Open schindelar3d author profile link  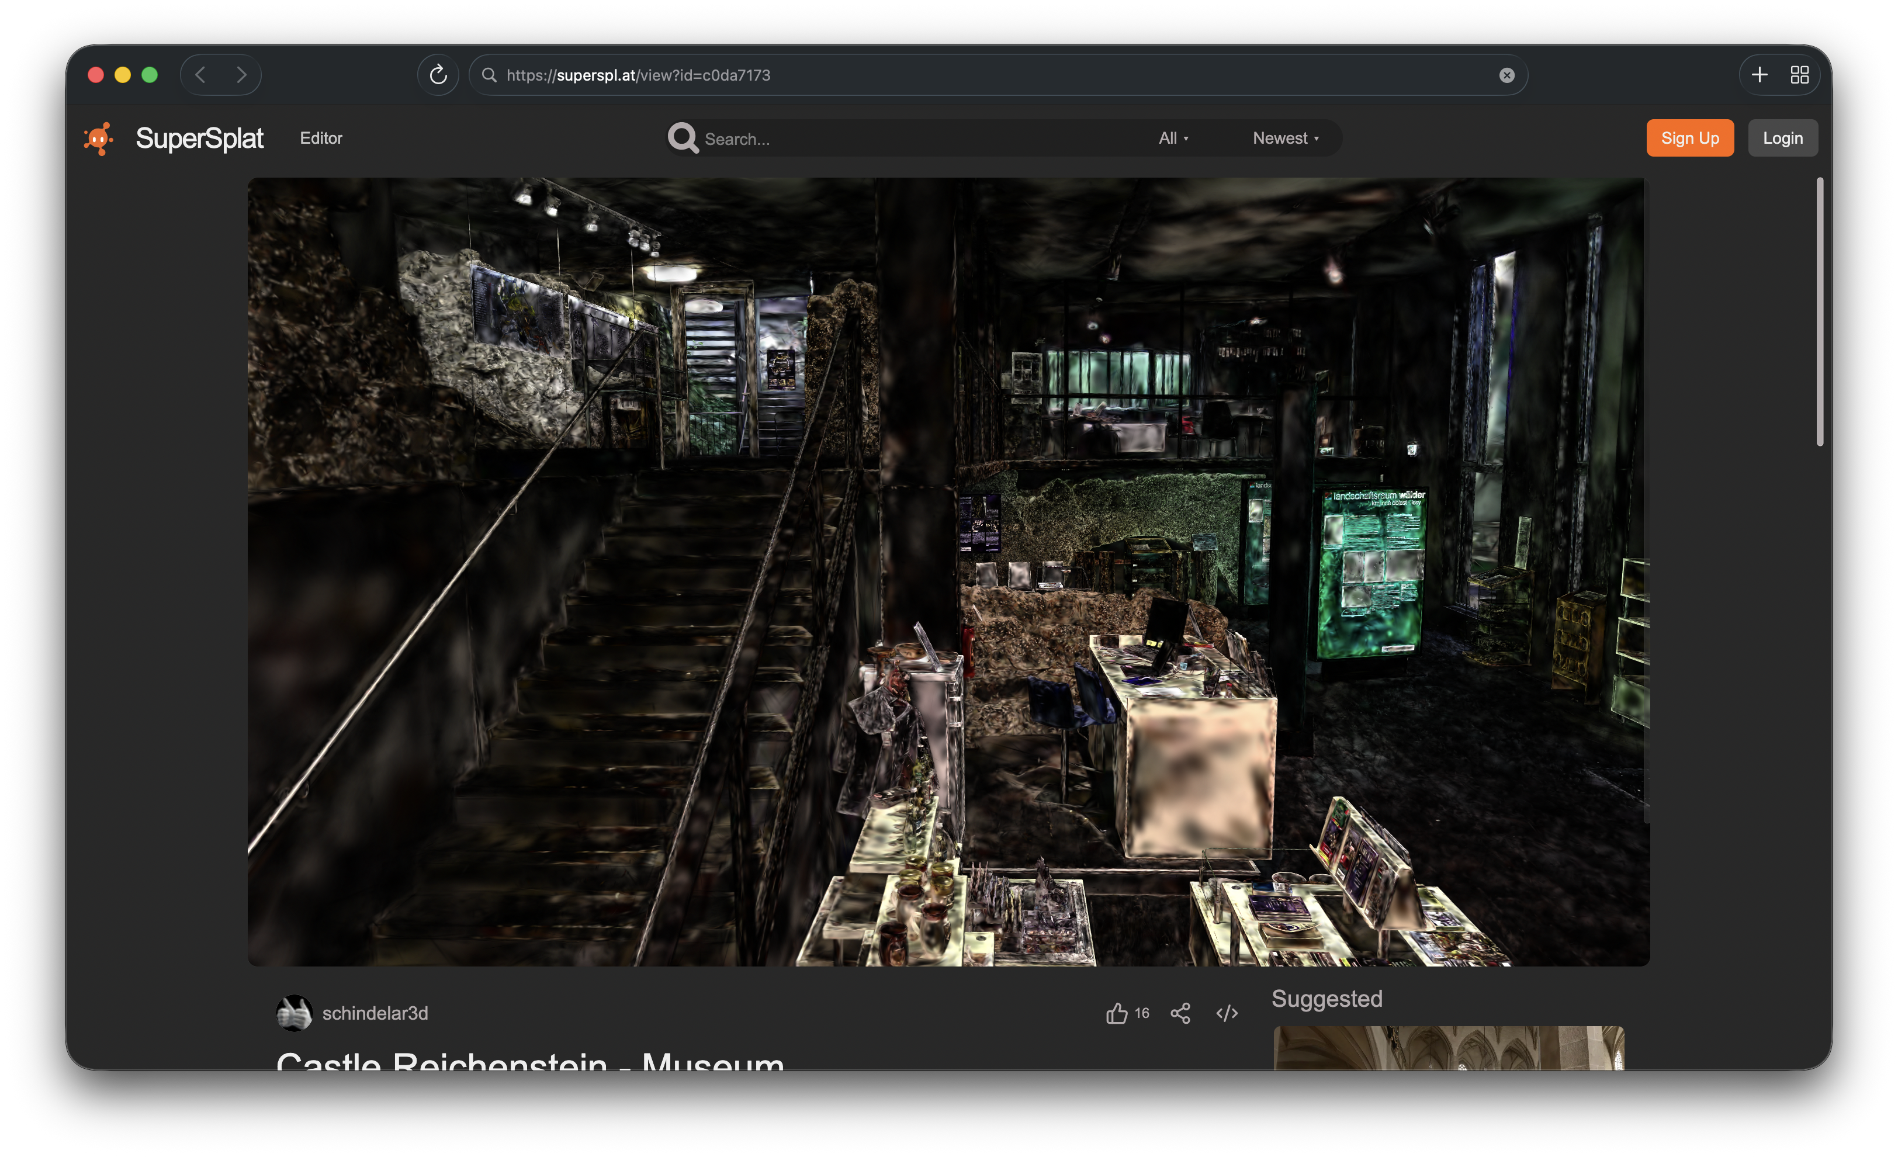tap(375, 1013)
